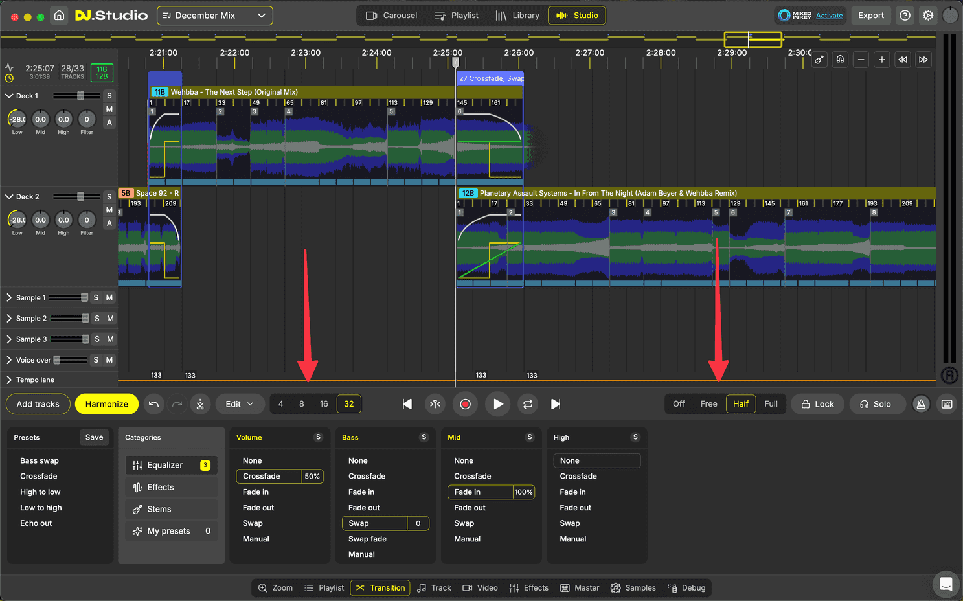Select the 27 Crossfade, Swap transition marker

490,78
